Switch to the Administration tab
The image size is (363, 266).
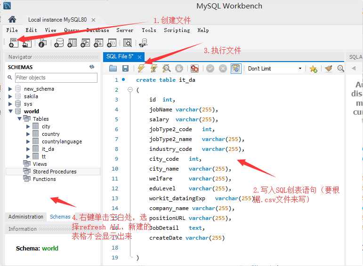tap(26, 217)
